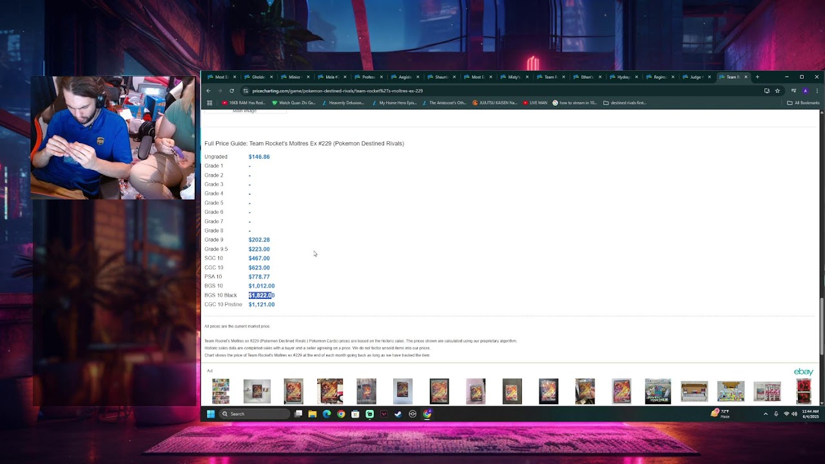Expand the All Bookmarks folder
825x464 pixels.
(x=803, y=102)
